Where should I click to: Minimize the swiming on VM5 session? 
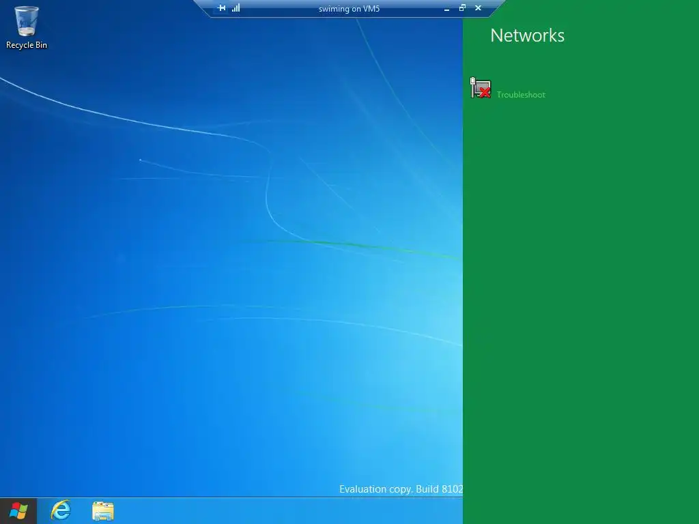(x=446, y=8)
